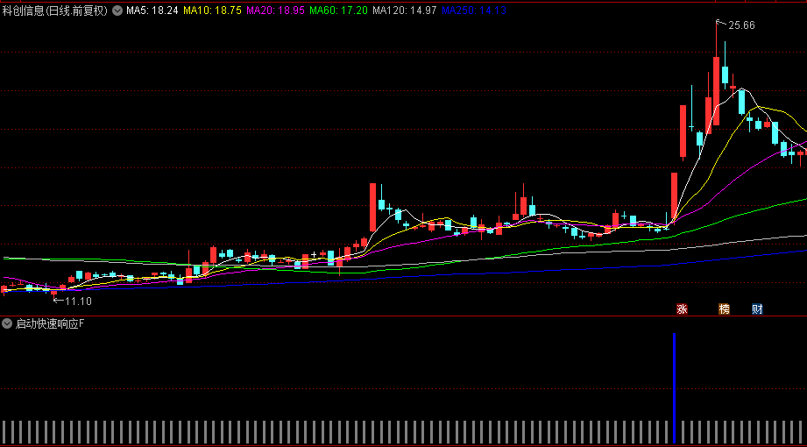Select the MA10: 18.75 label

(213, 11)
